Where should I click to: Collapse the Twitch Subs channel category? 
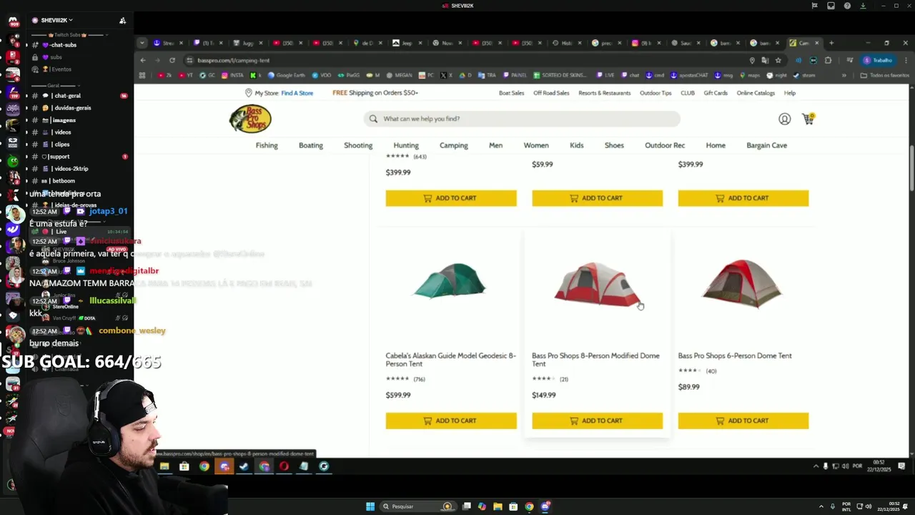(x=70, y=35)
